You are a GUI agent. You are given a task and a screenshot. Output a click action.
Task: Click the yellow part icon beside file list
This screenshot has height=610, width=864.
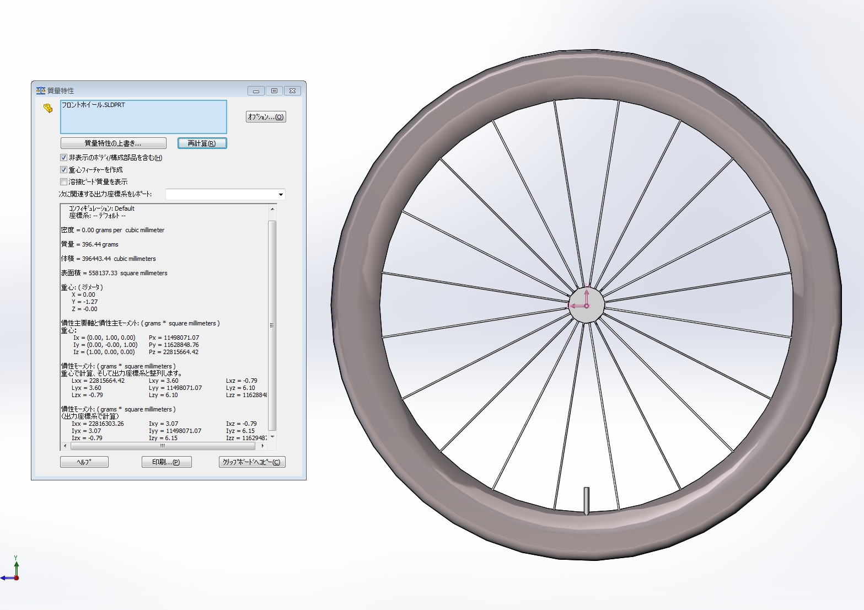click(48, 109)
